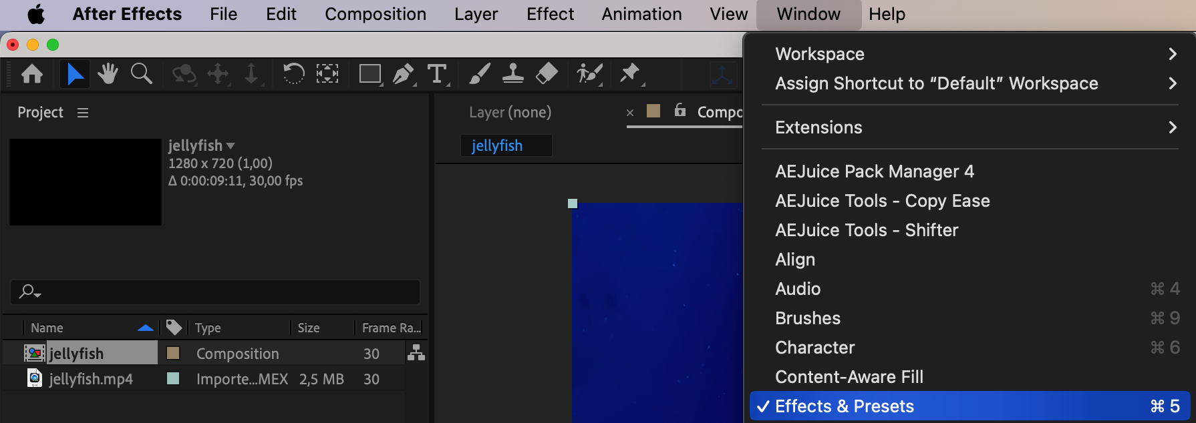Click the jellyfish breadcrumb tab in viewer

click(x=506, y=145)
